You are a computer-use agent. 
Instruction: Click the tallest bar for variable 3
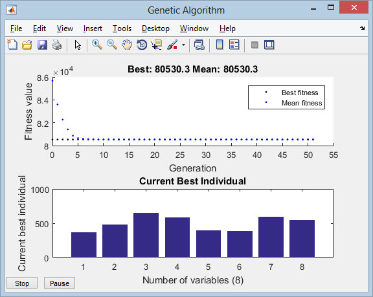click(146, 235)
